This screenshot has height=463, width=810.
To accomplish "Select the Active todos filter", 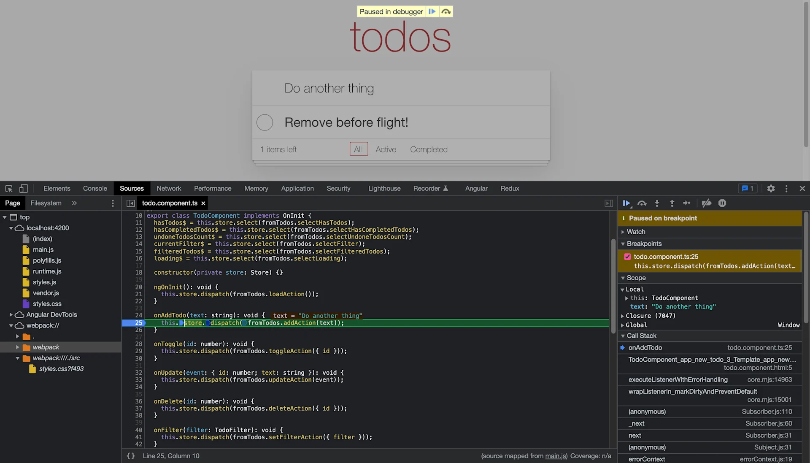I will (386, 149).
